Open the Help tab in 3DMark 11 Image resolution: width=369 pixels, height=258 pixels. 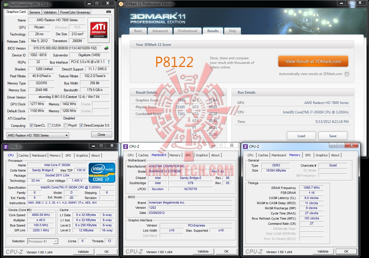click(x=233, y=31)
